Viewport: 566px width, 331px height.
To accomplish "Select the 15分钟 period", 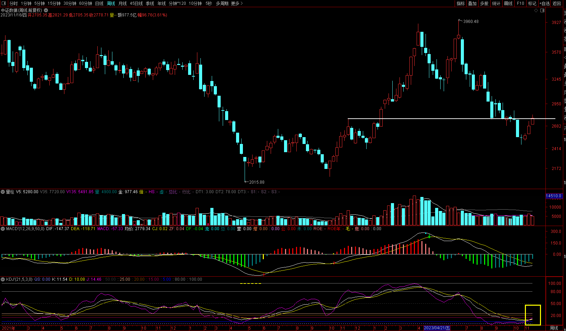I will [54, 3].
